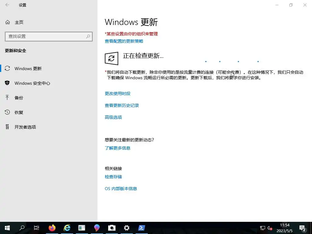Screen dimensions: 312x234
Task: Open Task View on the taskbar
Action: [x=37, y=228]
